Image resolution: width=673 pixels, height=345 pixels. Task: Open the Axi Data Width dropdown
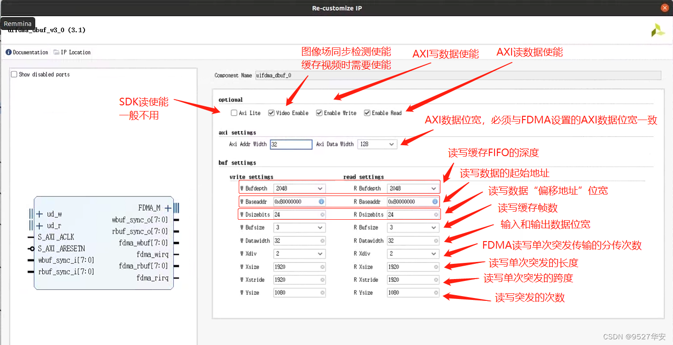(x=377, y=144)
